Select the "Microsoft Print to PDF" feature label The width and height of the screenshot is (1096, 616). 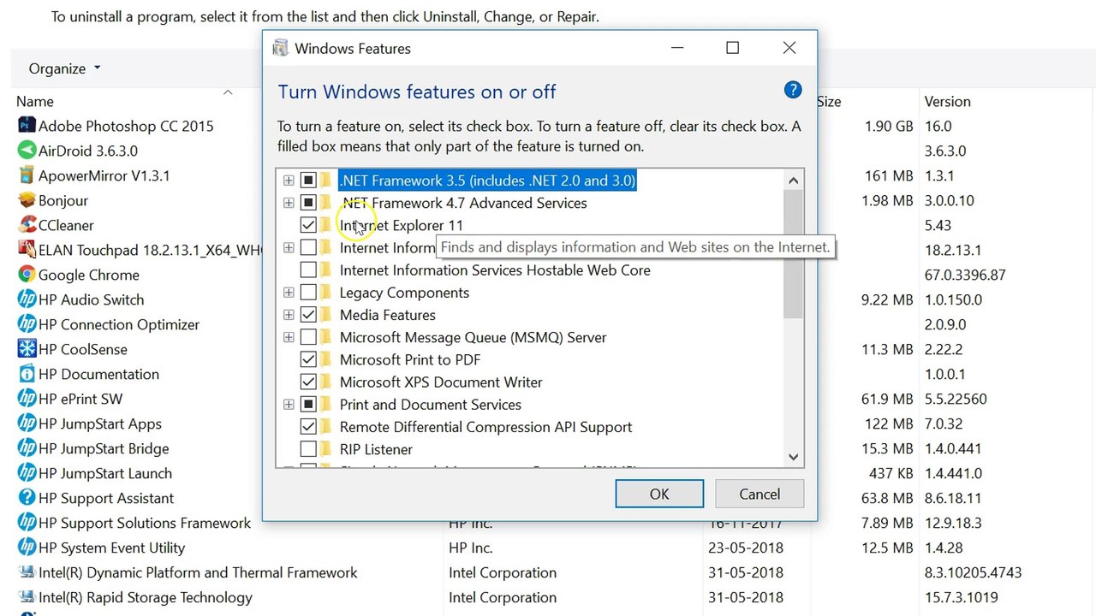[x=410, y=359]
